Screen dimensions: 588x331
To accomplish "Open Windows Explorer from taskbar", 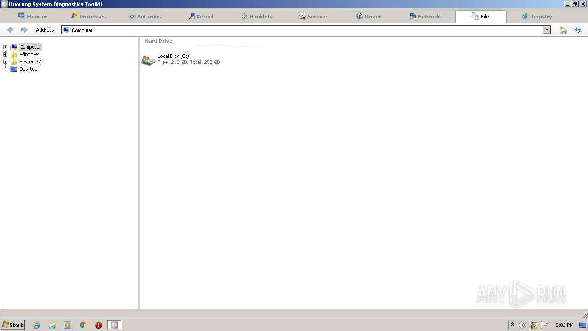I will [52, 325].
